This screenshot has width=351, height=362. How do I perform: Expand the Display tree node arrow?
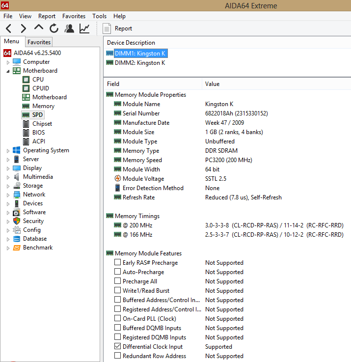coord(8,168)
